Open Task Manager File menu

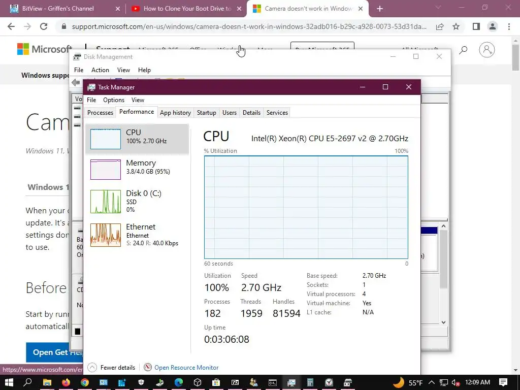tap(91, 100)
